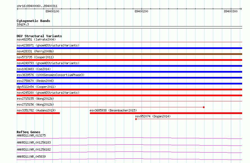Click the red bar of nsv573735

[x=129, y=60]
